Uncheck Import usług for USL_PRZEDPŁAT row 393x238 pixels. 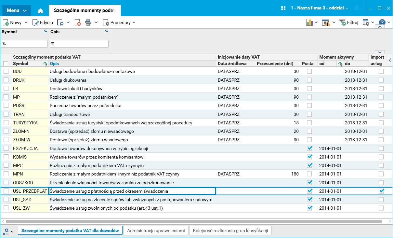(381, 191)
